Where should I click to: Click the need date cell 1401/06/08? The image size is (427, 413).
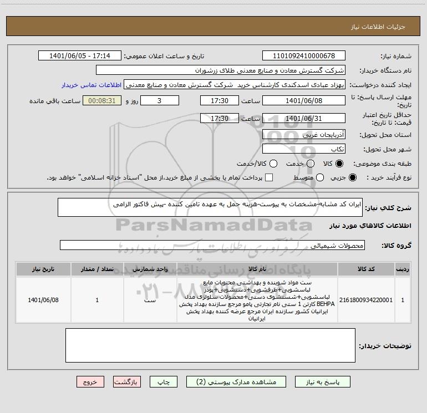(x=43, y=300)
